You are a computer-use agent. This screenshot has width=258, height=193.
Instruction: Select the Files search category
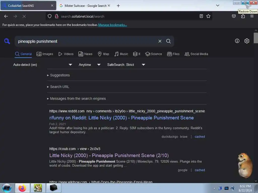pos(173,54)
